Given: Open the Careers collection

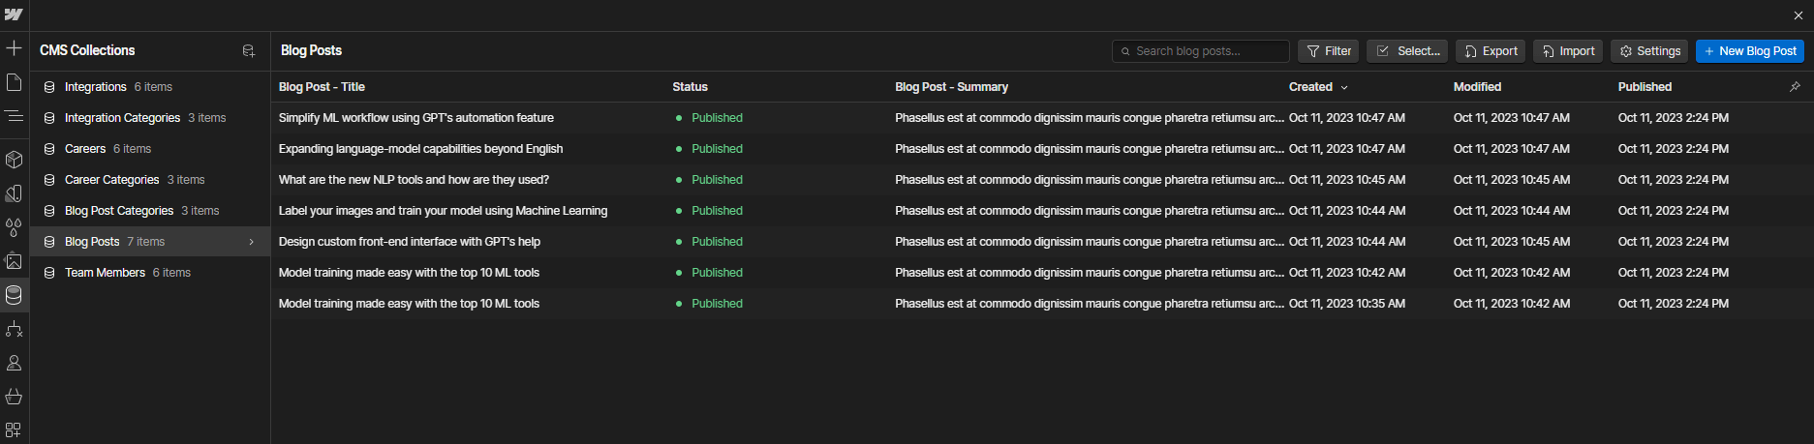Looking at the screenshot, I should click(x=150, y=149).
